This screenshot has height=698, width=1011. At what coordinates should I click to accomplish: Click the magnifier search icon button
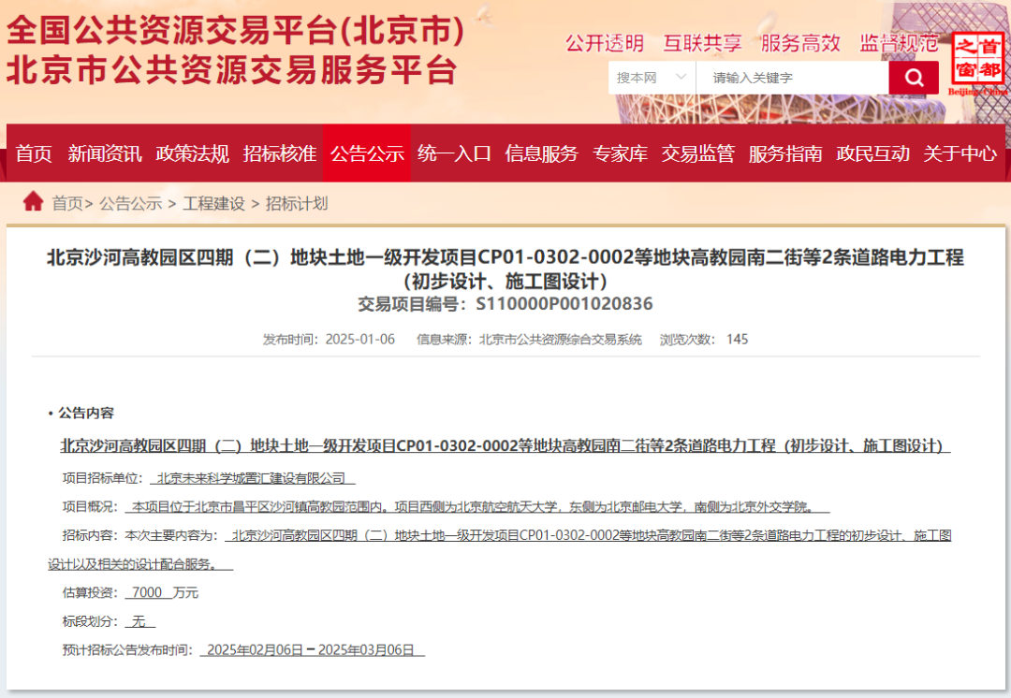[913, 78]
